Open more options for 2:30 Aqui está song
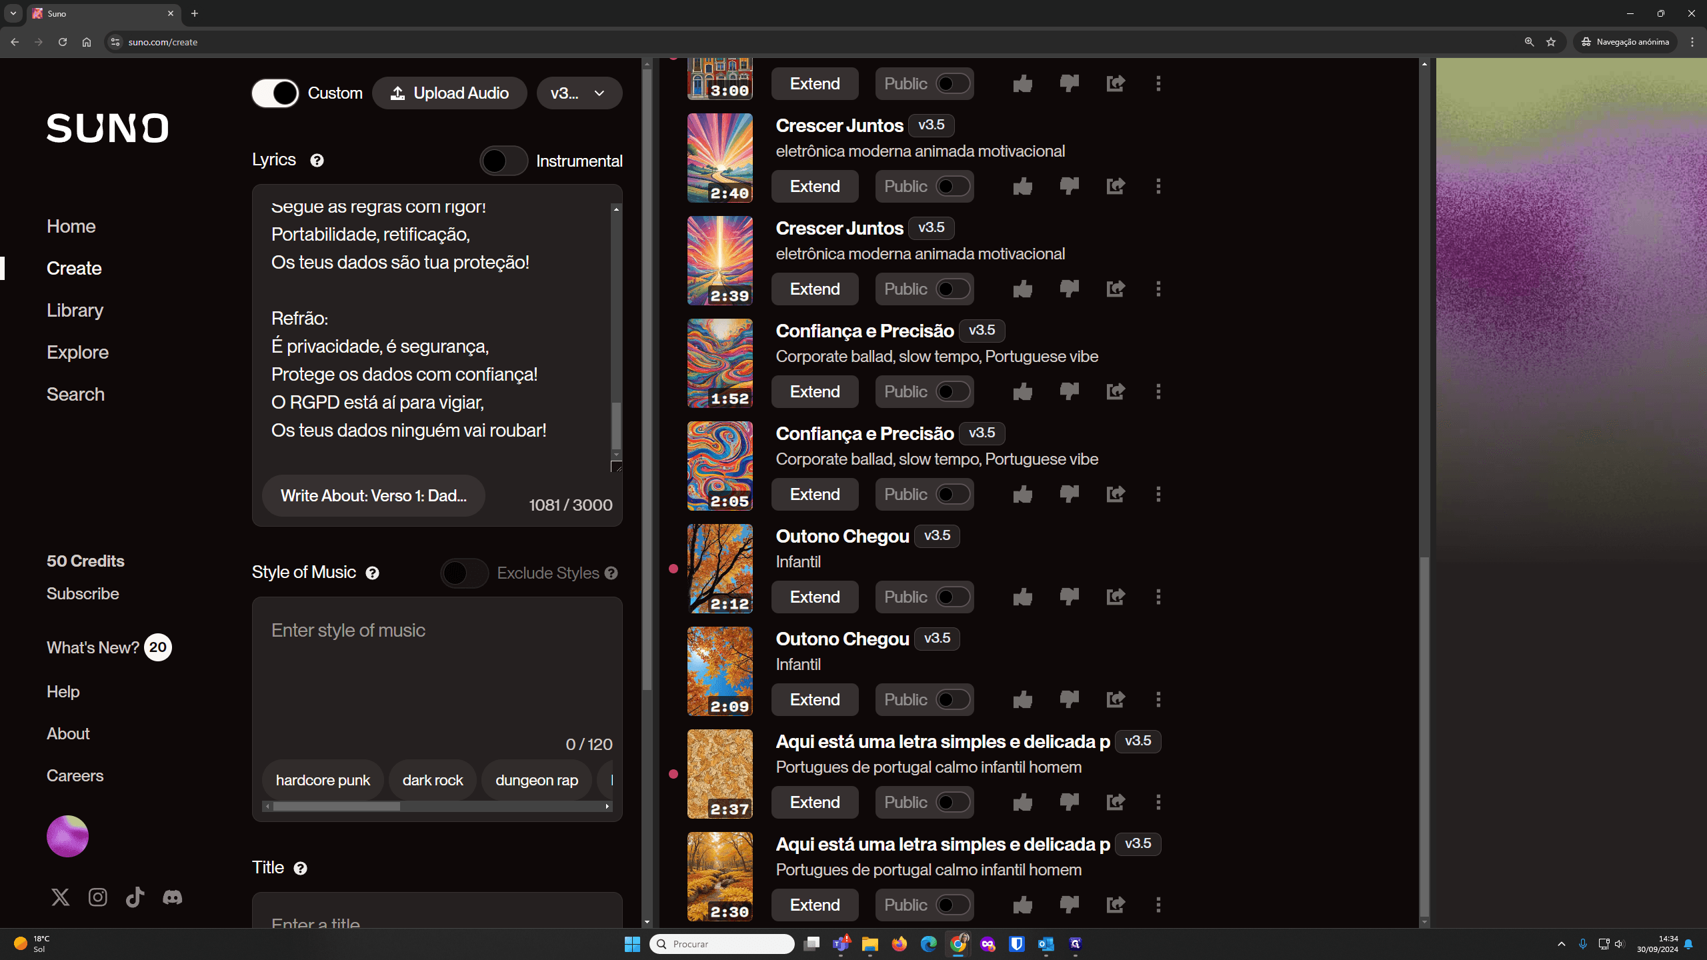Image resolution: width=1707 pixels, height=960 pixels. tap(1158, 905)
